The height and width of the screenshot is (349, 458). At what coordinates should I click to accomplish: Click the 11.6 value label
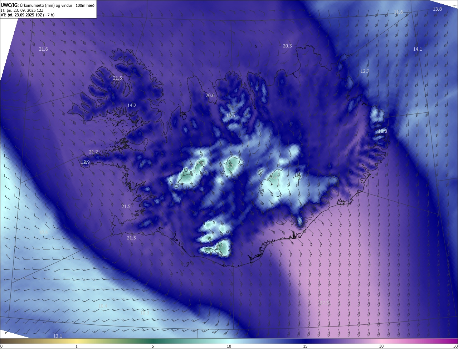click(x=398, y=12)
